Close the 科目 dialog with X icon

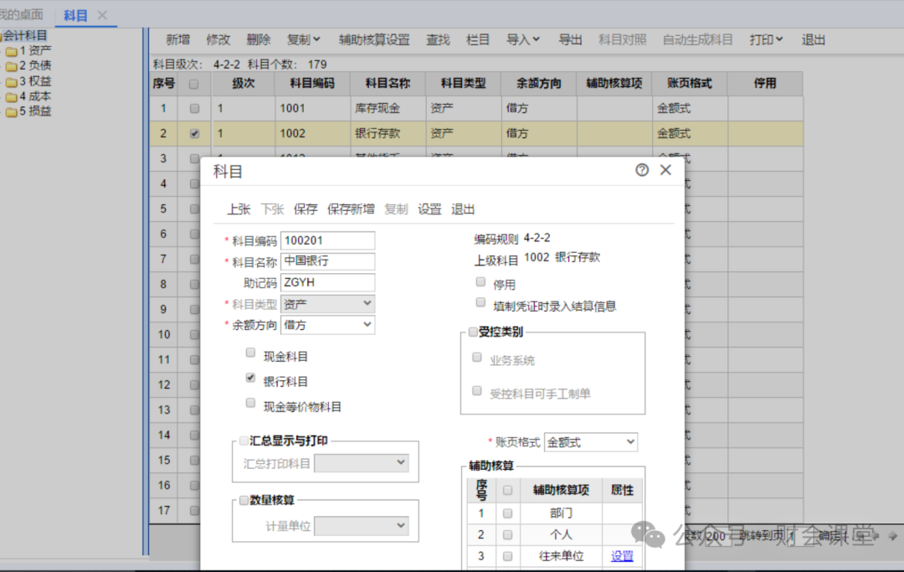coord(665,170)
